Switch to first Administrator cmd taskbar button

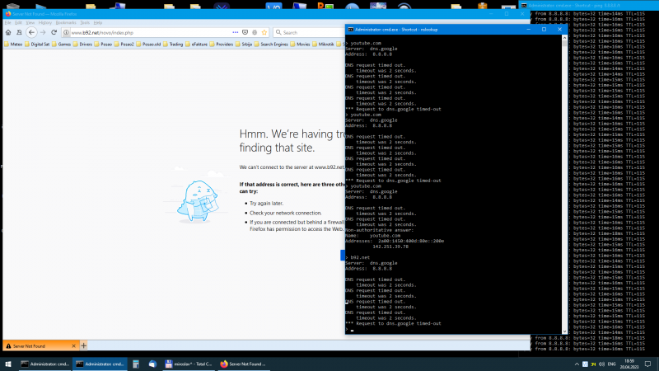pos(45,364)
